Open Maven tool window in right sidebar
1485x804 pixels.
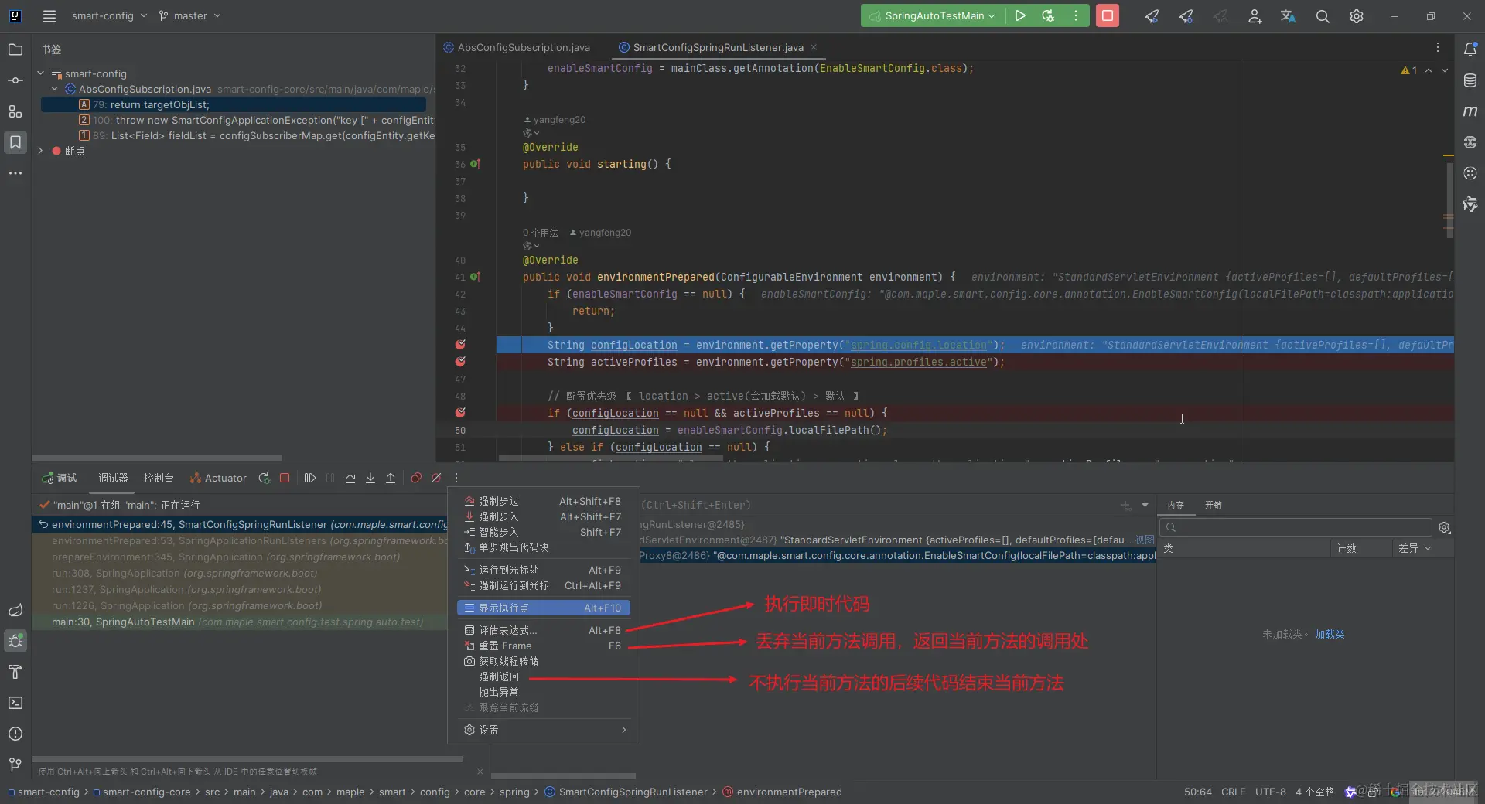pos(1470,111)
